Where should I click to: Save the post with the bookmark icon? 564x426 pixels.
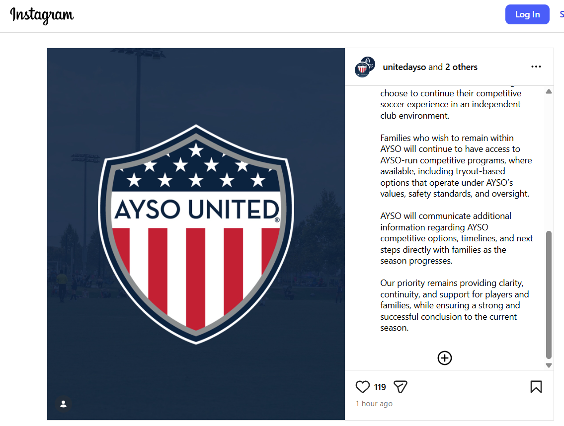536,387
